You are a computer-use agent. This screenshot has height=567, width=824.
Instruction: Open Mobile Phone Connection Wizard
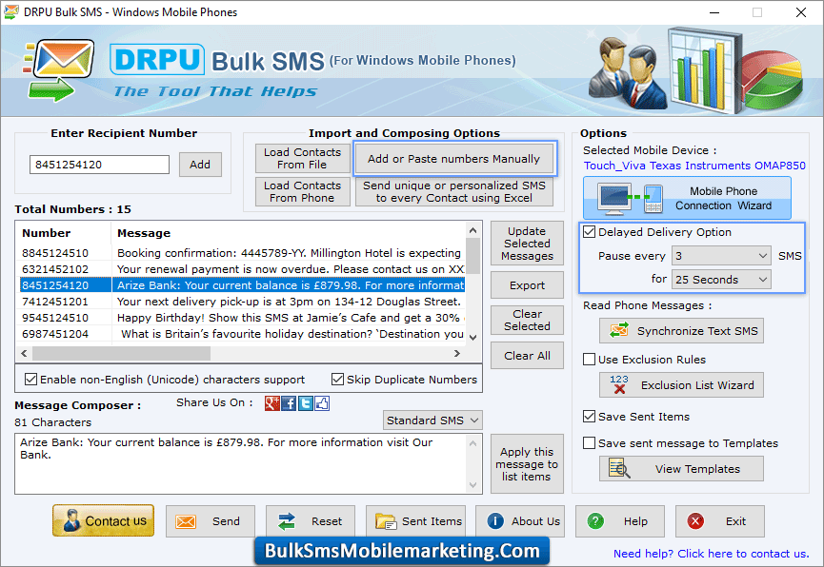(687, 199)
